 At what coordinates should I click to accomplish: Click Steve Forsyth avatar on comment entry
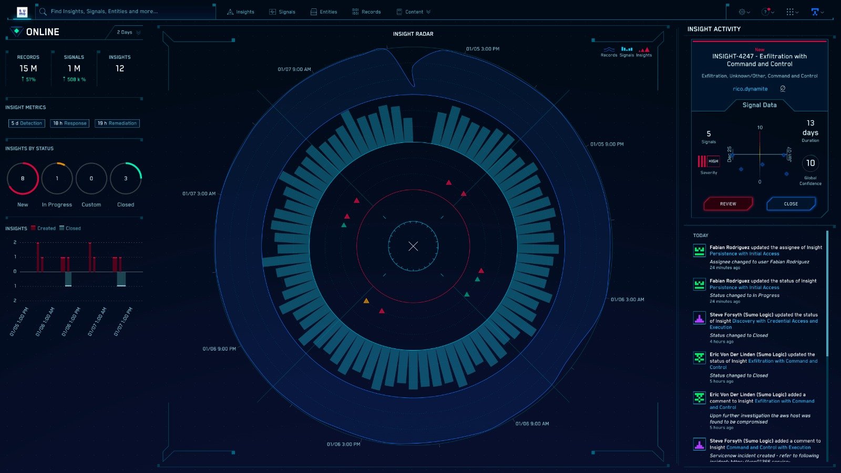[x=699, y=444]
